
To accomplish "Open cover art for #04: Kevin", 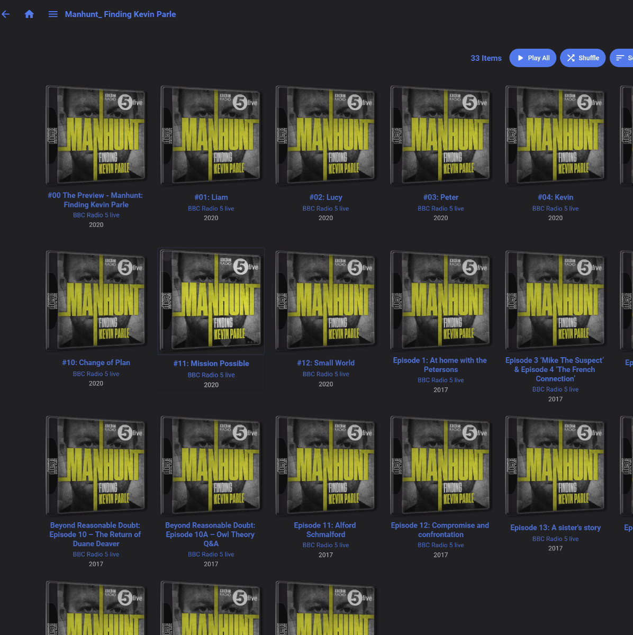I will 555,135.
